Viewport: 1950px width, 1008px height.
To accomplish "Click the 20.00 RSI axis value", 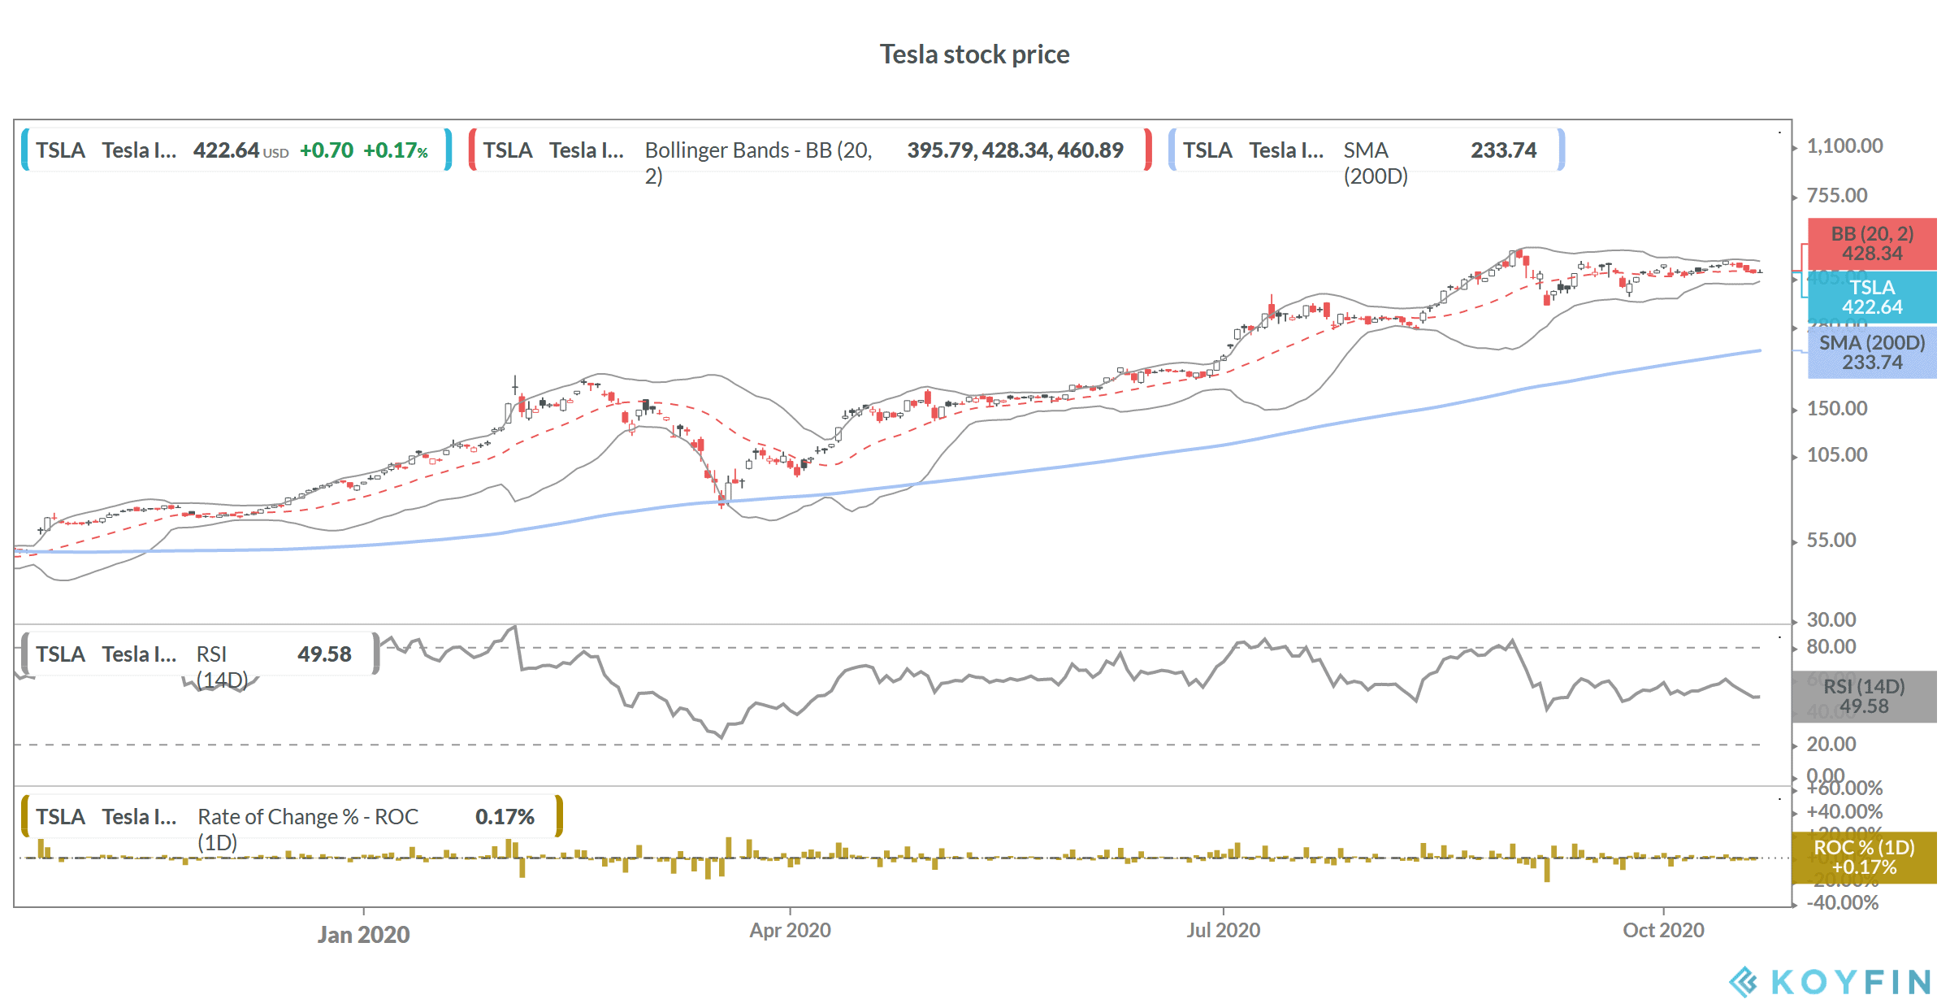I will [1831, 744].
